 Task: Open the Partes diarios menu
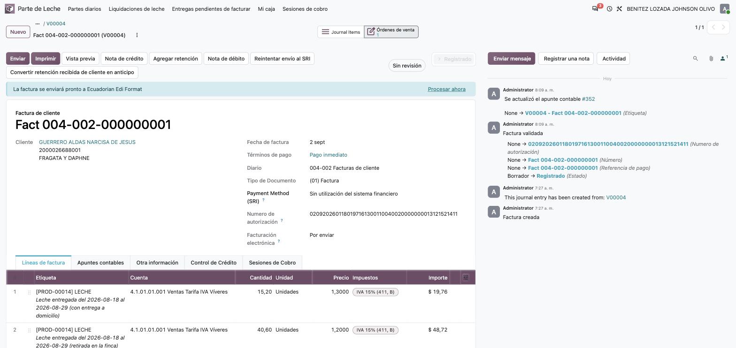tap(84, 9)
